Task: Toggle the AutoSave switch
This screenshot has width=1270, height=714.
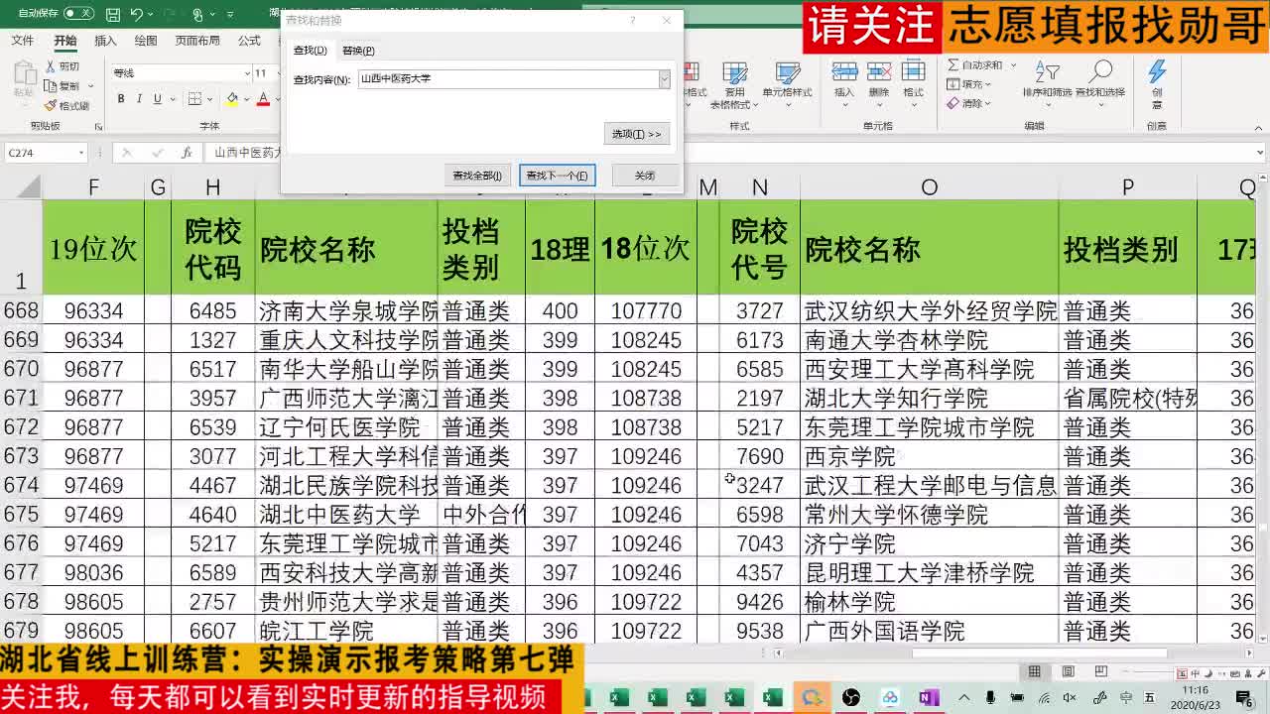Action: point(78,14)
